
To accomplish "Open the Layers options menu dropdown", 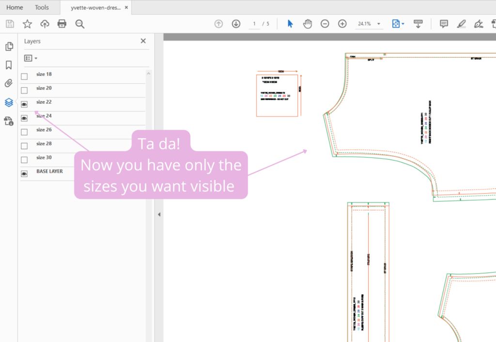I will pos(31,58).
